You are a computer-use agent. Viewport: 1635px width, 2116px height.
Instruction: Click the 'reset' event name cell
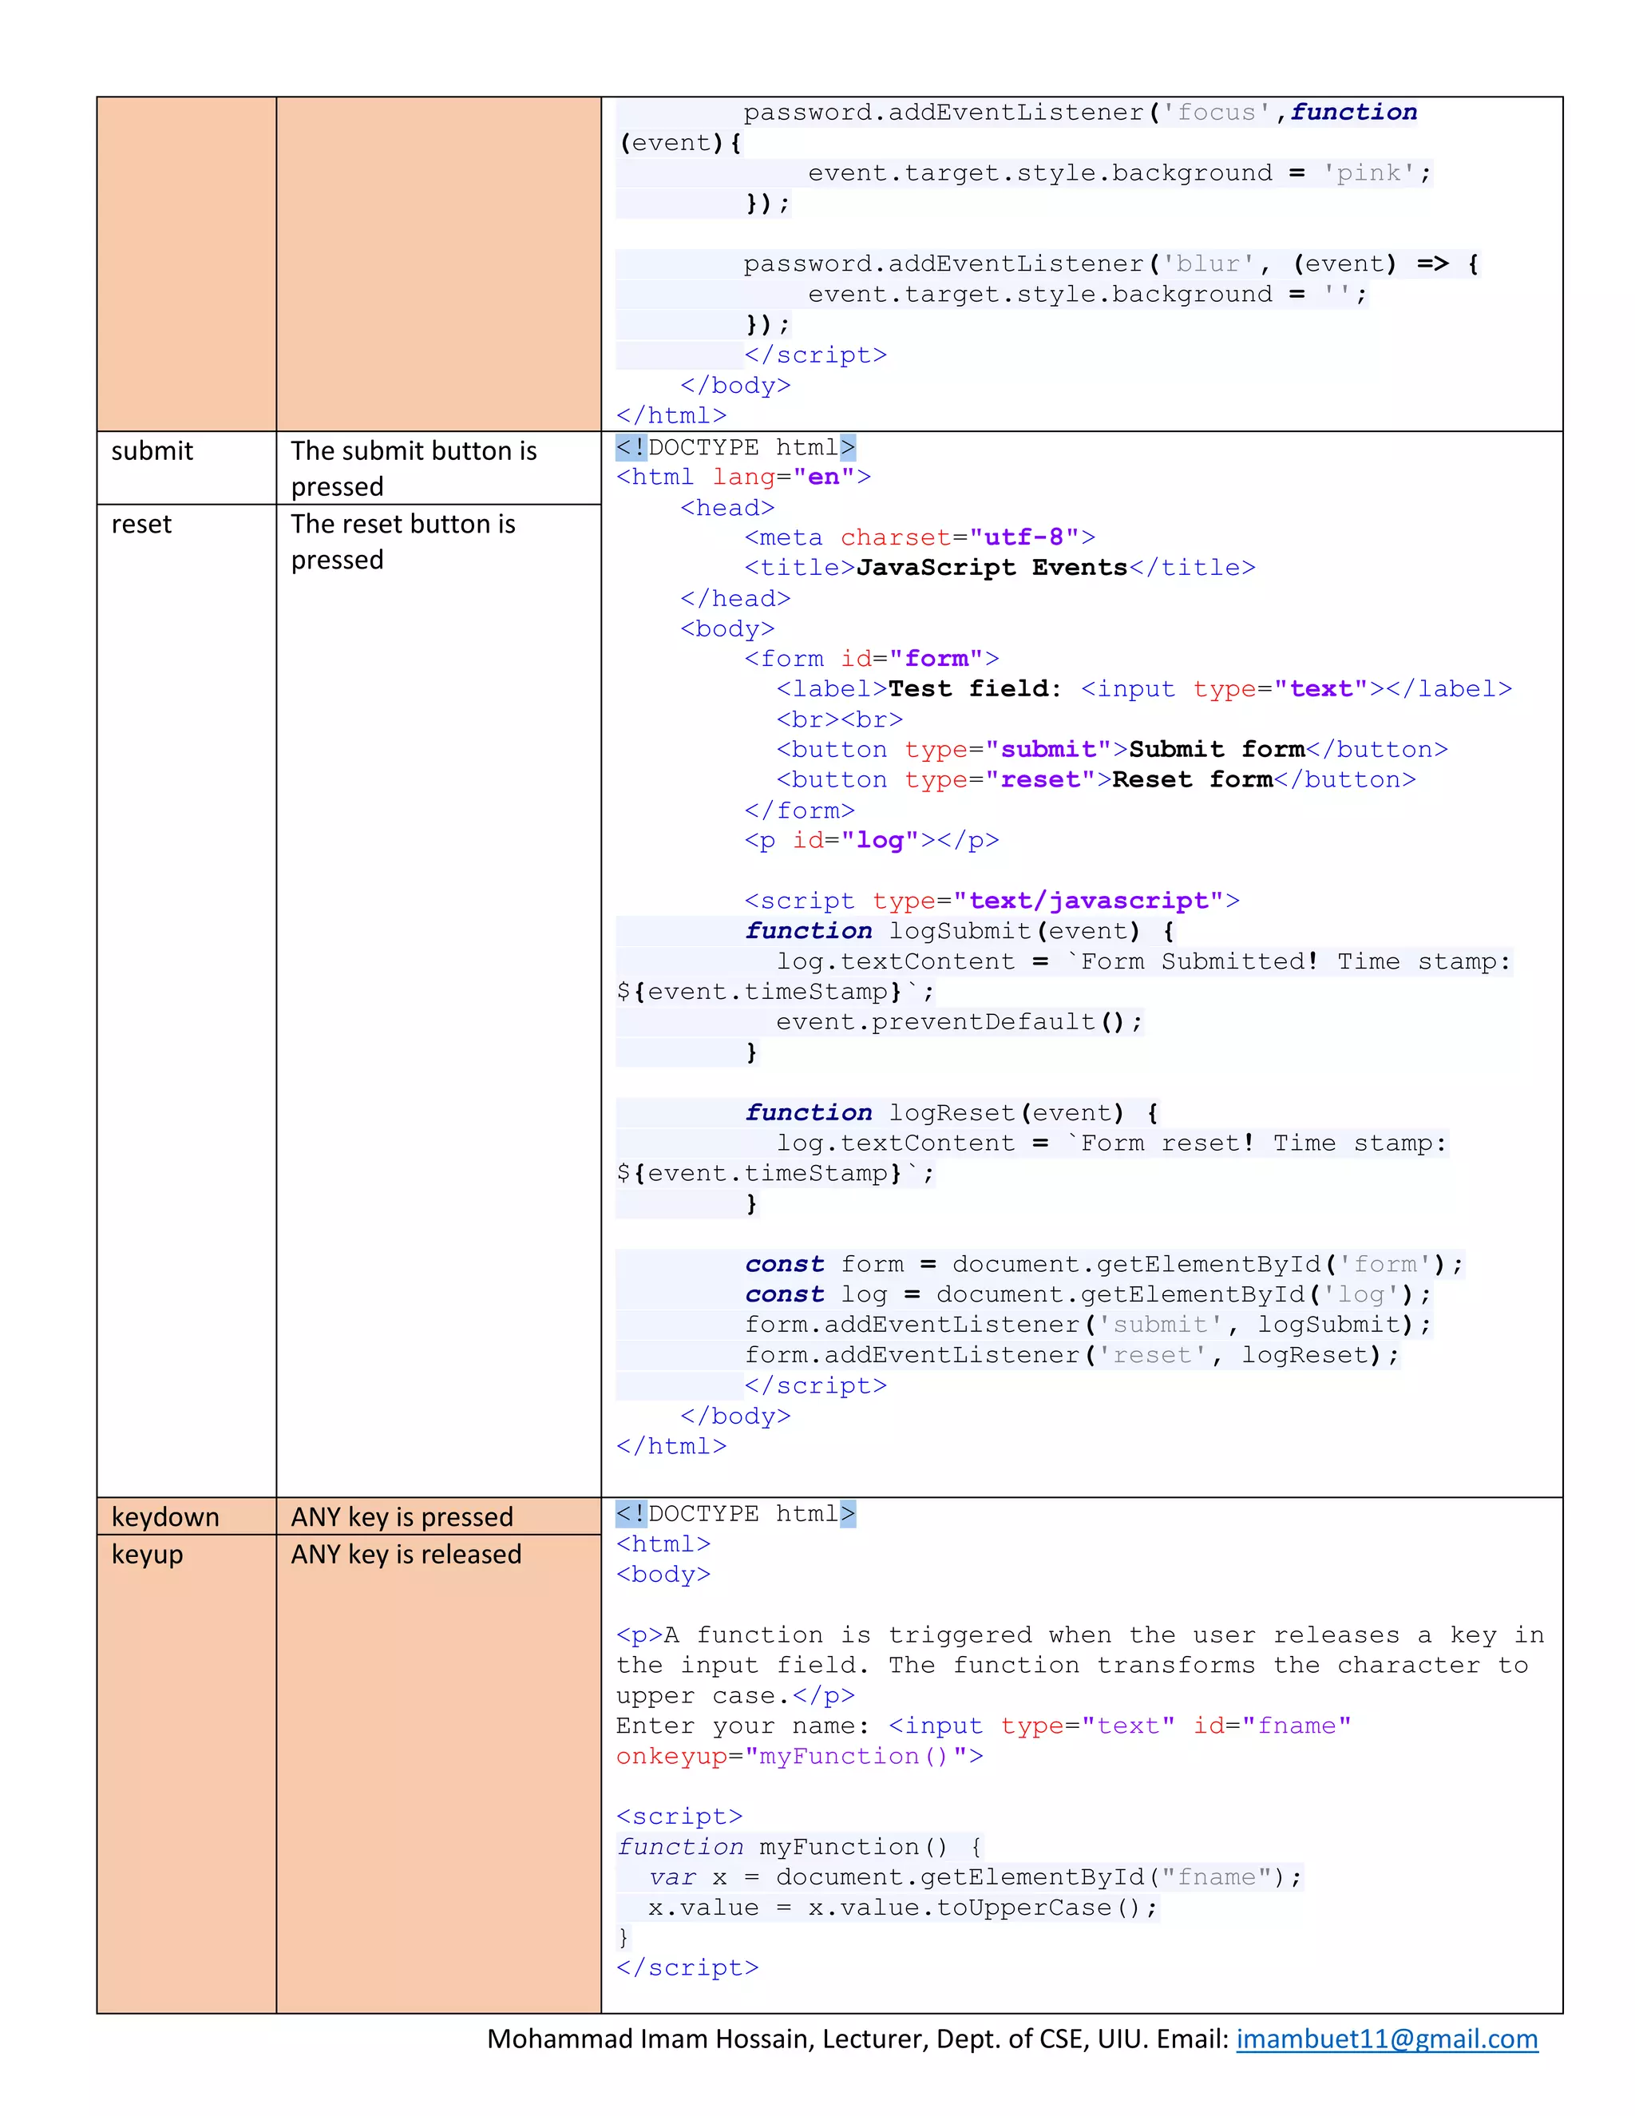[141, 524]
